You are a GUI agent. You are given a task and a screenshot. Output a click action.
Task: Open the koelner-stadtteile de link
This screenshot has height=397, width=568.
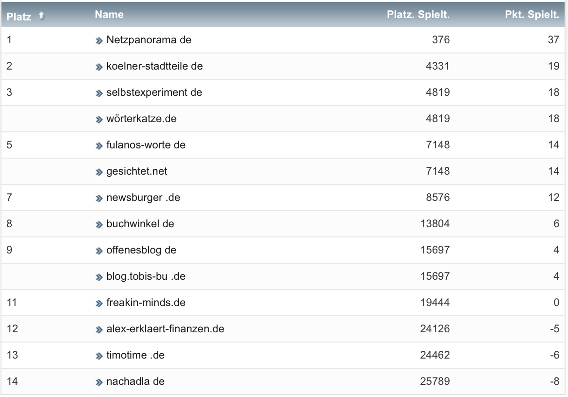[x=155, y=66]
